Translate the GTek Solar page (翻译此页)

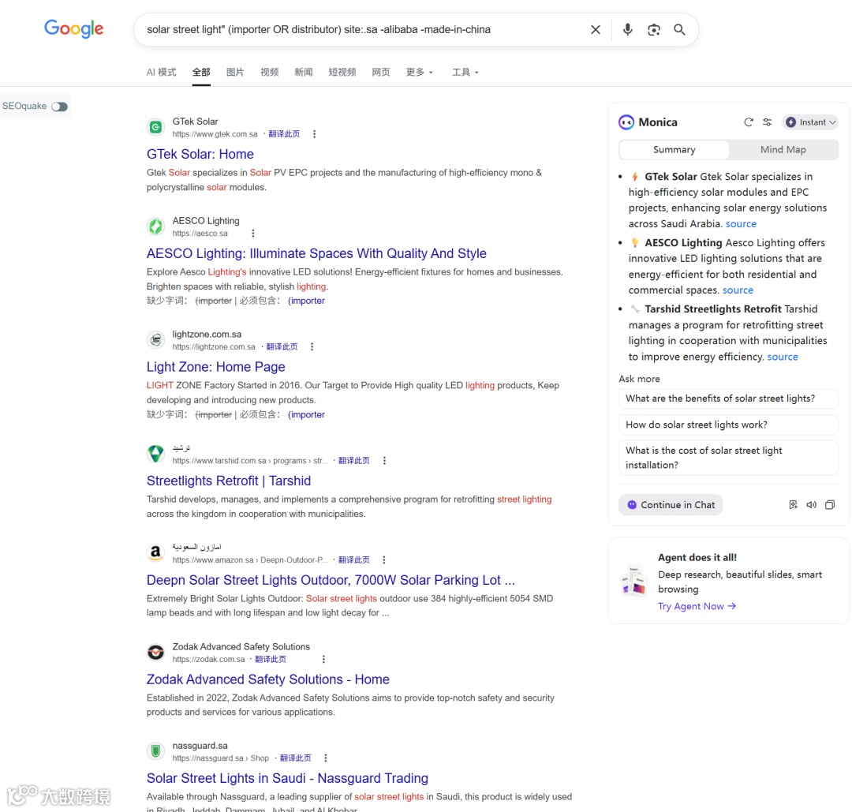pos(284,134)
